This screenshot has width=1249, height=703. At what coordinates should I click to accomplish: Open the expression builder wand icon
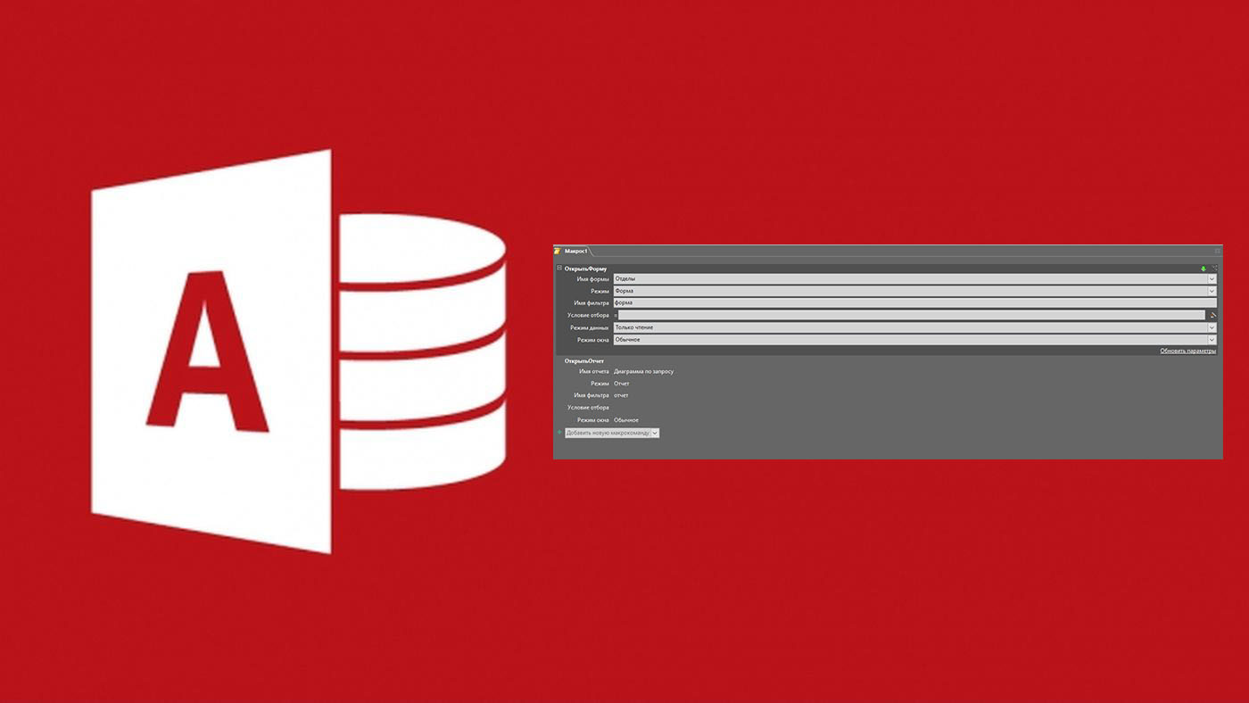(1212, 315)
